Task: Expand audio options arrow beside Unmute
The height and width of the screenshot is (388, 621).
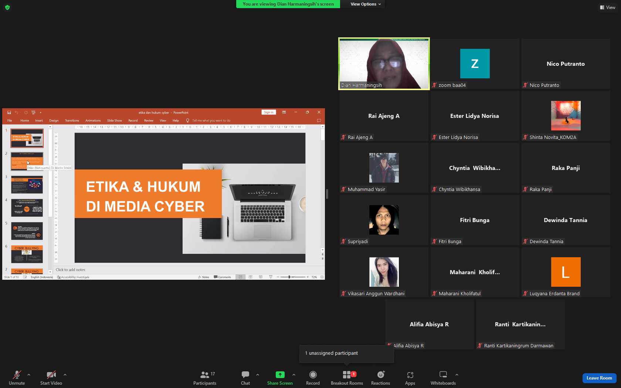Action: point(29,375)
